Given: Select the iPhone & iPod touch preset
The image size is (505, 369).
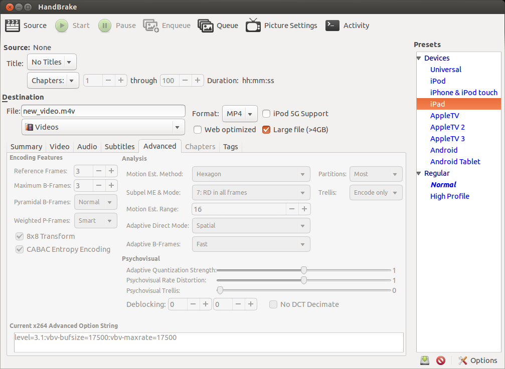Looking at the screenshot, I should tap(464, 93).
